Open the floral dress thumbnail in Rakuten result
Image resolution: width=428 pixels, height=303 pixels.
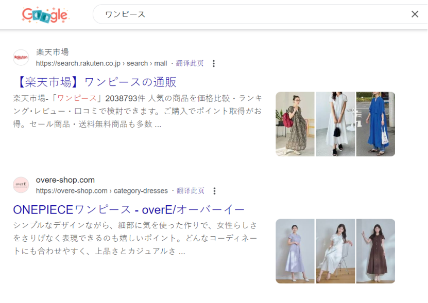(295, 124)
